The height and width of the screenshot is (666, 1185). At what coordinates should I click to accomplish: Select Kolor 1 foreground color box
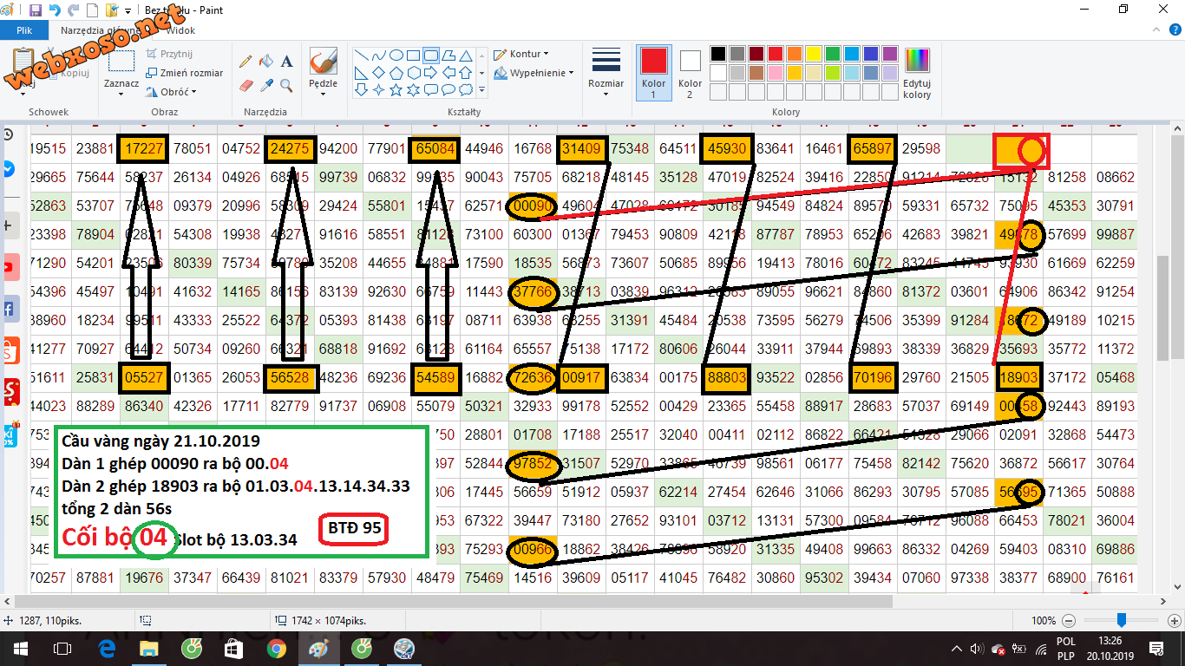(x=654, y=72)
